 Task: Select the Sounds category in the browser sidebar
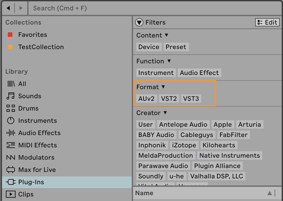(29, 96)
